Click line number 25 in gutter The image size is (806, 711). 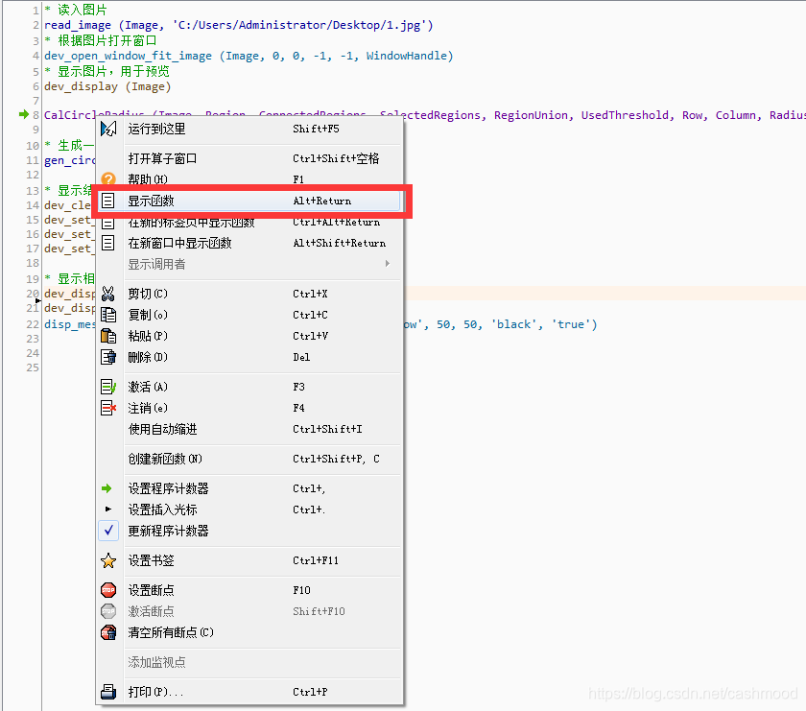[33, 367]
